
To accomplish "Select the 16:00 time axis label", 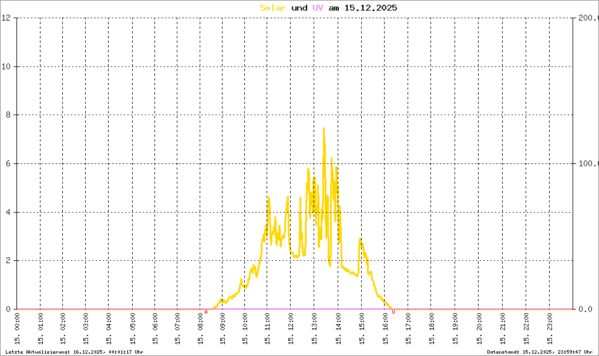I will (x=385, y=329).
